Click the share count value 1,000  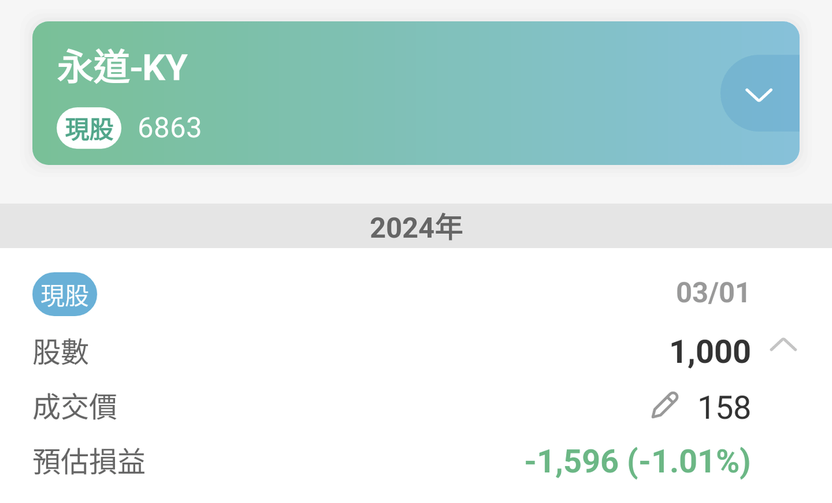[710, 351]
